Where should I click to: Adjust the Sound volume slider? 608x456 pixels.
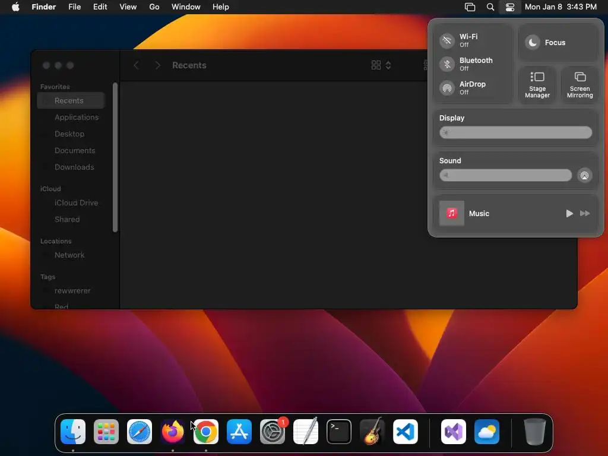tap(505, 175)
